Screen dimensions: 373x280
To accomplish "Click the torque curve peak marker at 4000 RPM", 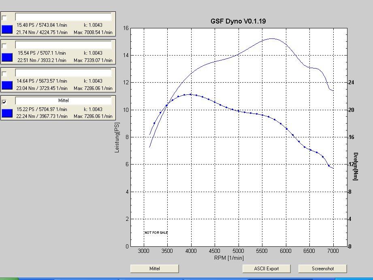I will pyautogui.click(x=190, y=94).
